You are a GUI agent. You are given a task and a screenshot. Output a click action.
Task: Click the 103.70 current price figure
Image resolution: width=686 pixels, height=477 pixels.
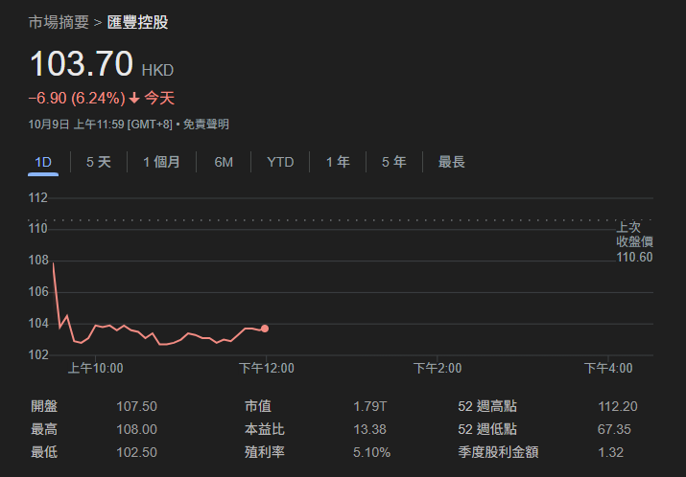click(82, 65)
